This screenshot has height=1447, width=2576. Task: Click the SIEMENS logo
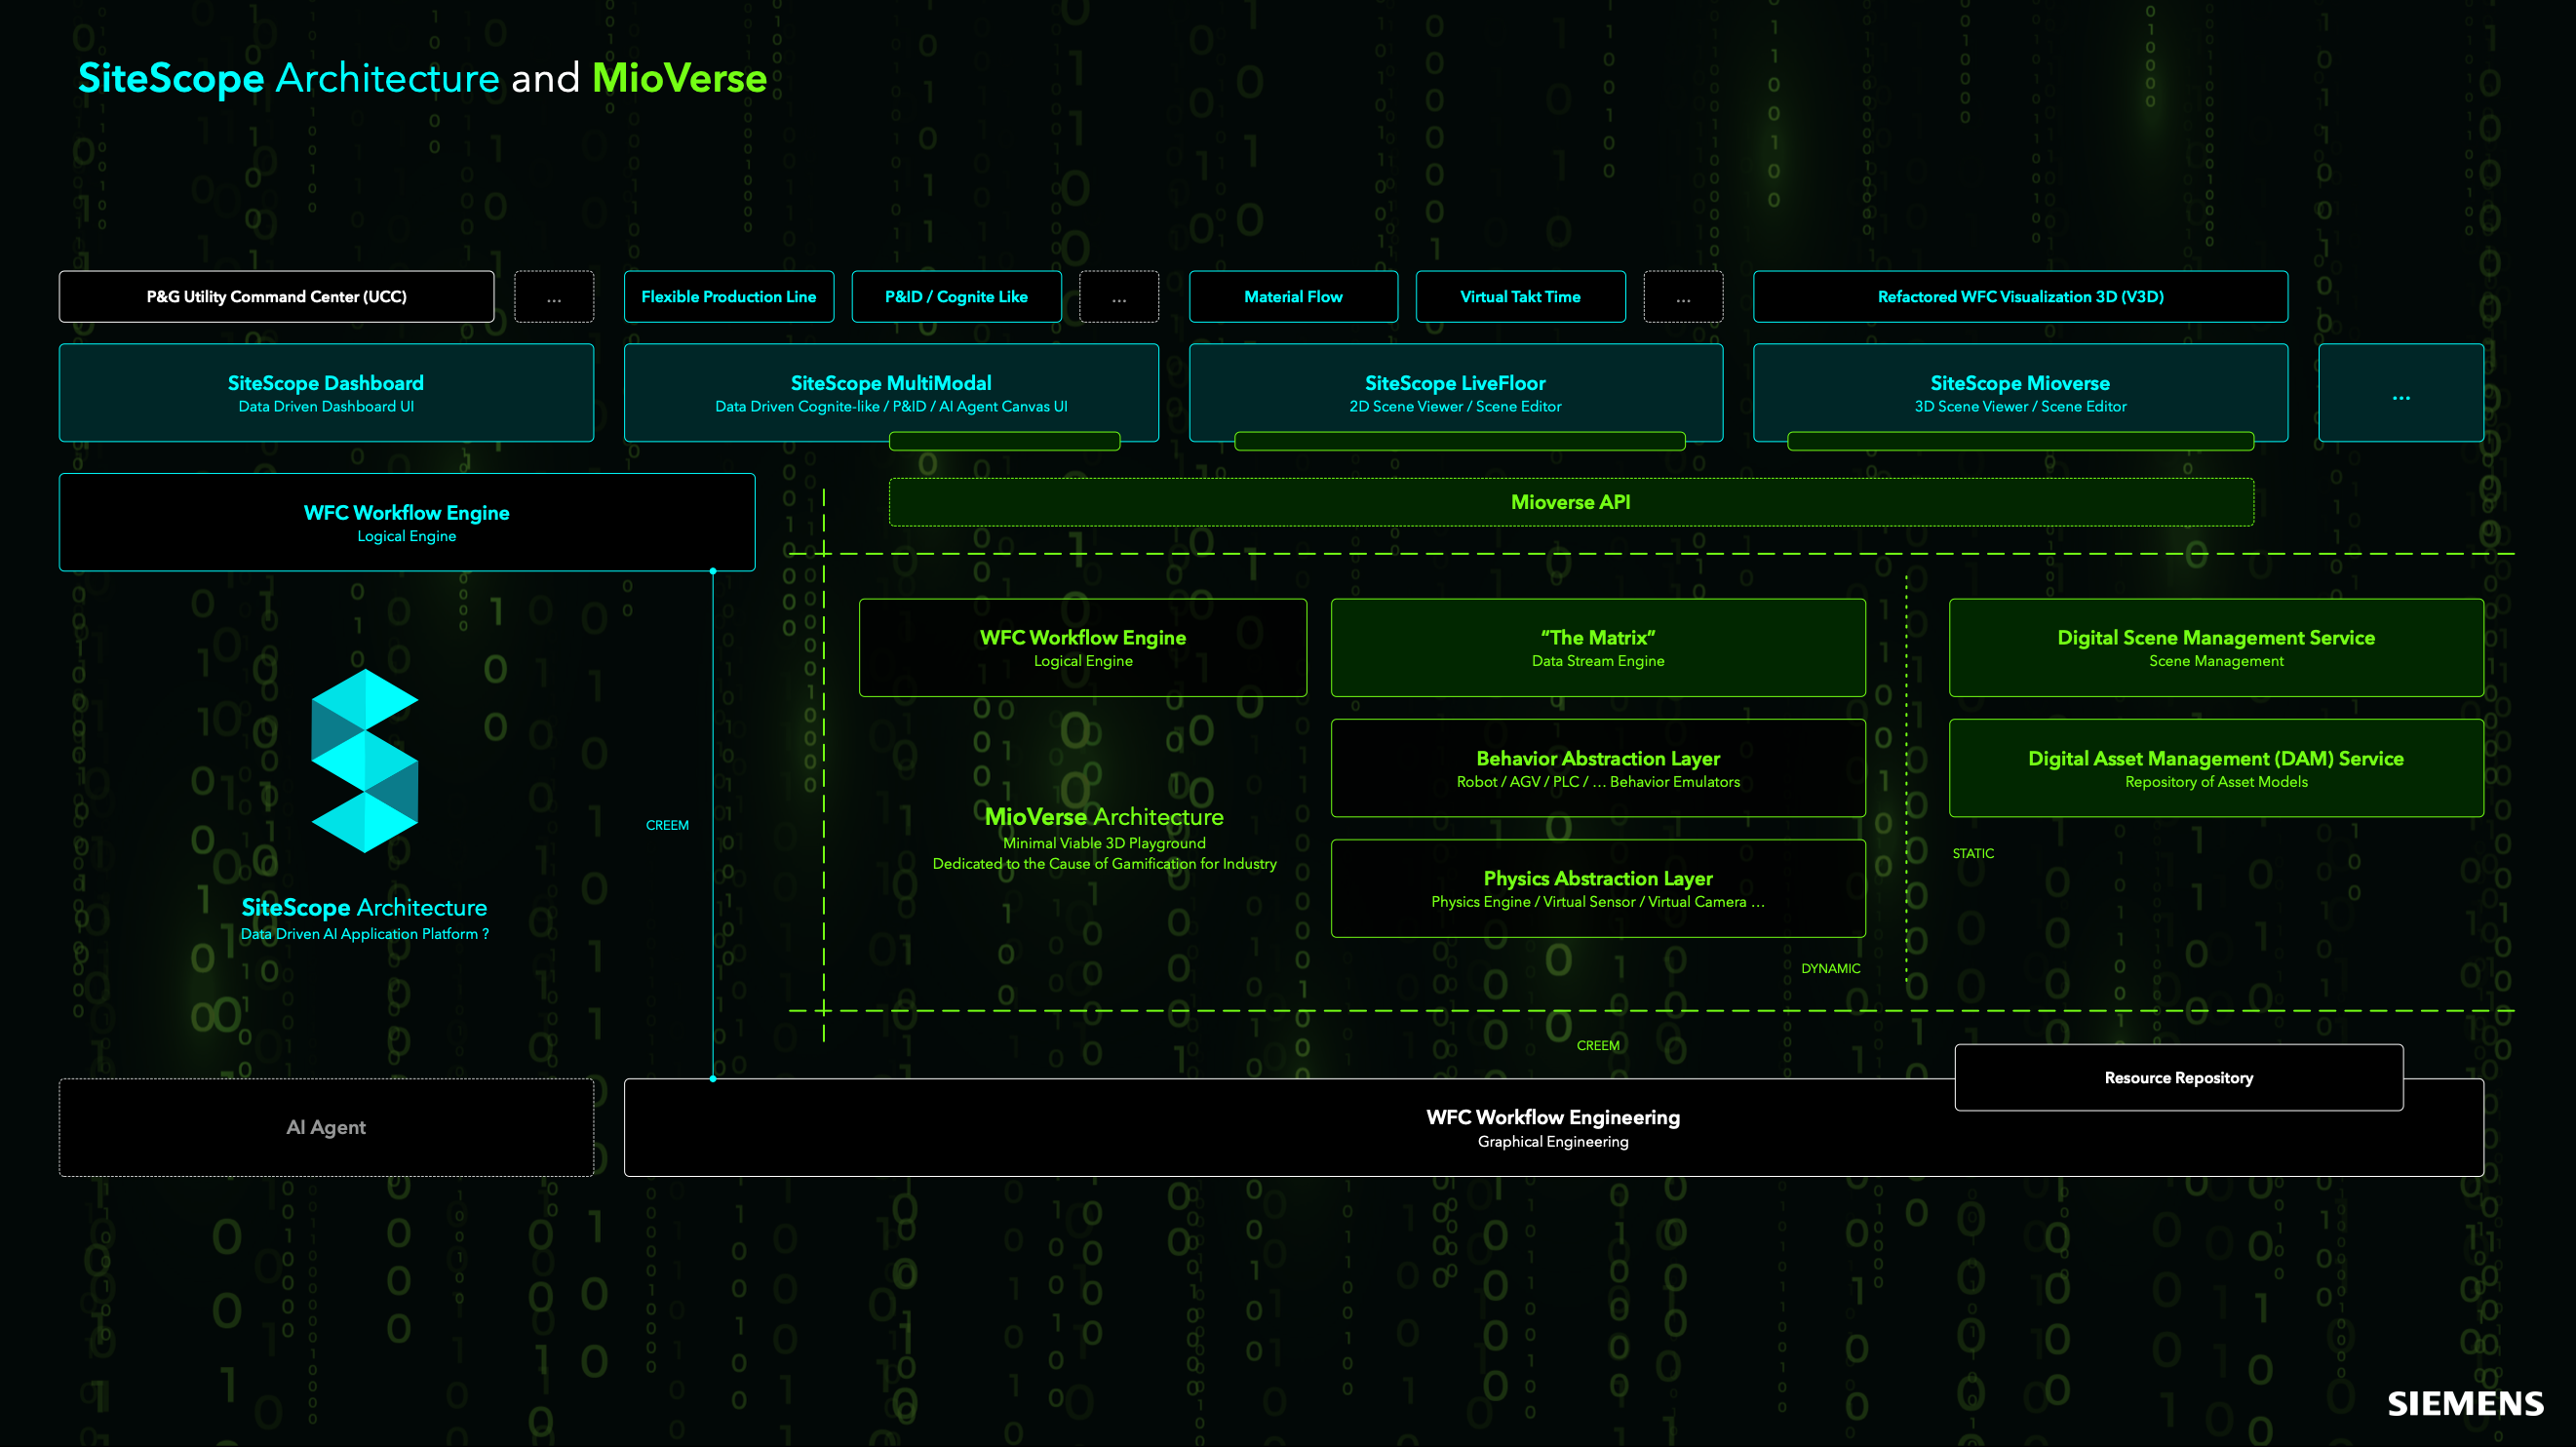[x=2465, y=1403]
